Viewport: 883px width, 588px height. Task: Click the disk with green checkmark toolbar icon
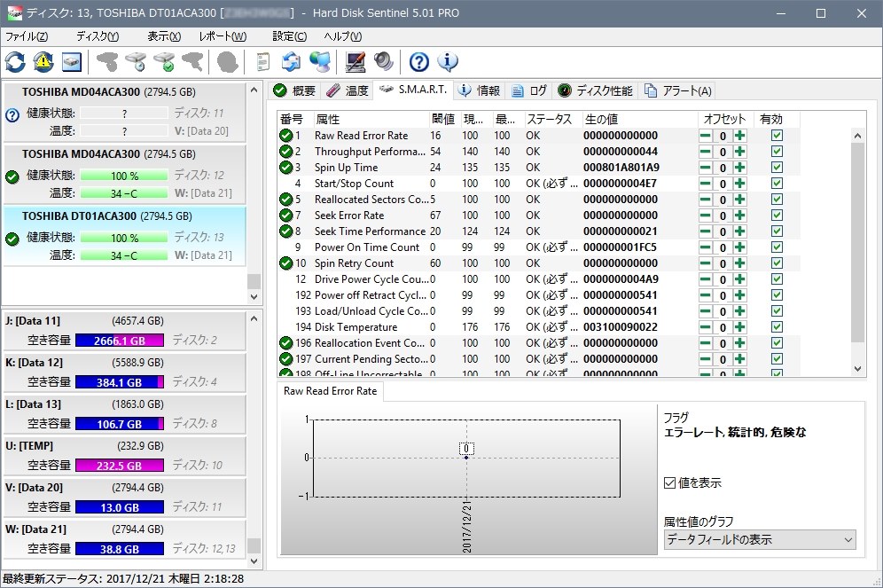pos(164,62)
